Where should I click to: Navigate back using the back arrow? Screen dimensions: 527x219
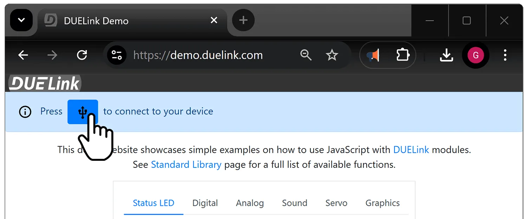(x=23, y=55)
